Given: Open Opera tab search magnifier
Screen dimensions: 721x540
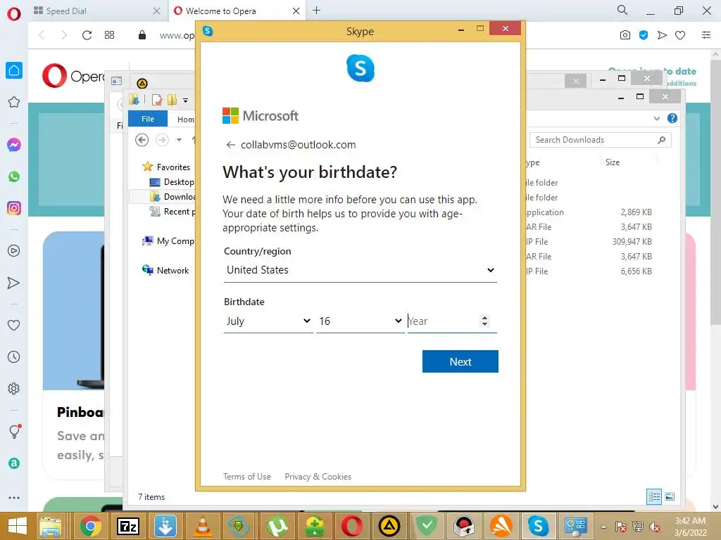Looking at the screenshot, I should 622,10.
